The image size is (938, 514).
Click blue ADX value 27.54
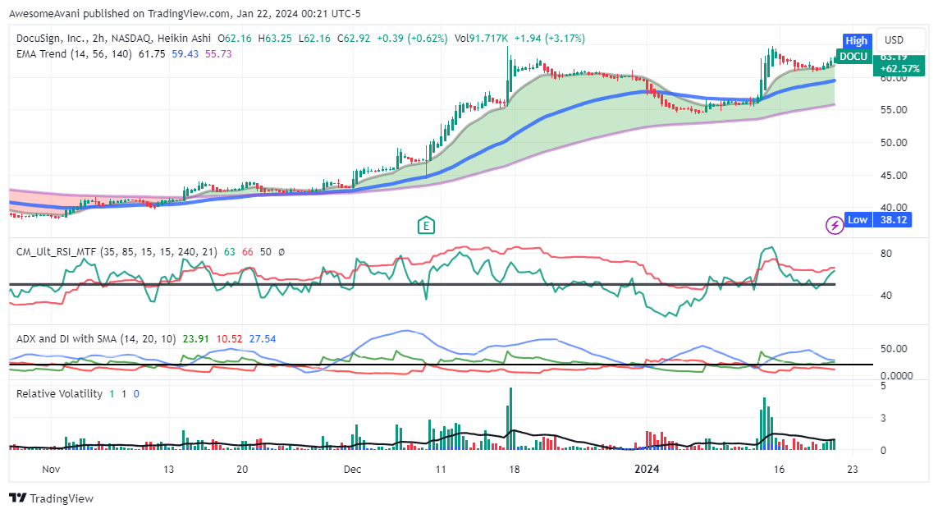click(x=263, y=338)
